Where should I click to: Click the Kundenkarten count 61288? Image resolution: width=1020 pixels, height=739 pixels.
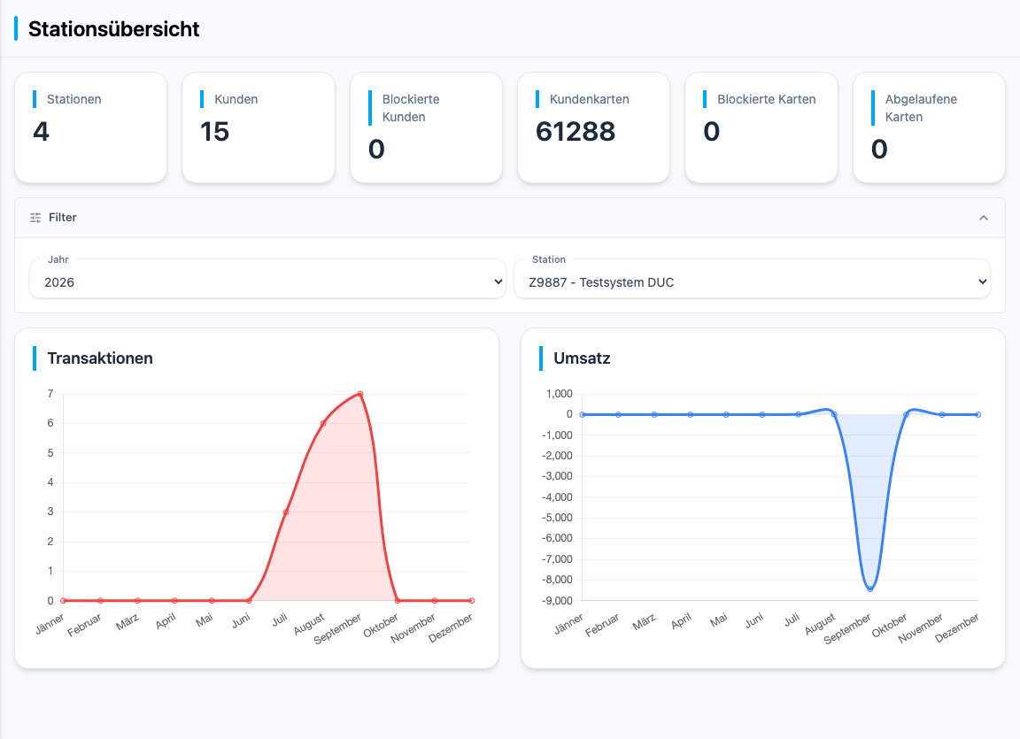576,132
